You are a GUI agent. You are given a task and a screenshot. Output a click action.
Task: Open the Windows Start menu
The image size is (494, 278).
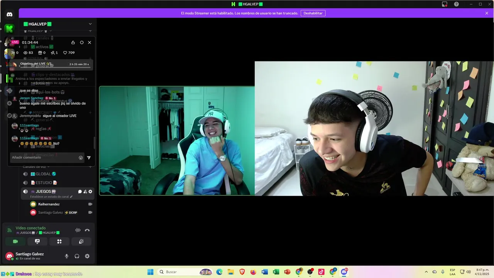[x=151, y=272]
